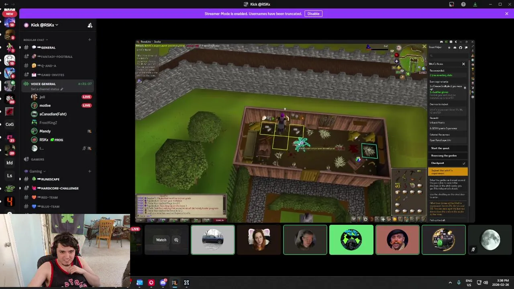Switch to the CoG server in the sidebar
The width and height of the screenshot is (514, 289).
10,124
